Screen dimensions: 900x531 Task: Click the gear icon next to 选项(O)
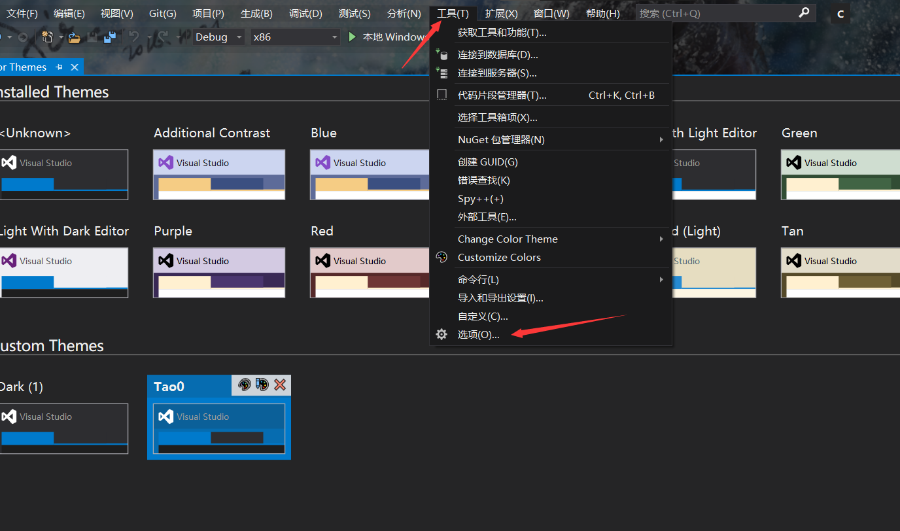(441, 334)
